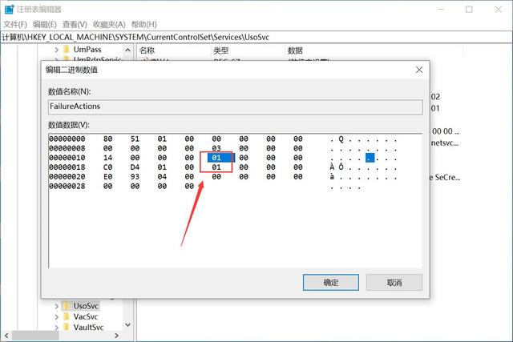Click byte 80 in row 00000000

coord(108,139)
